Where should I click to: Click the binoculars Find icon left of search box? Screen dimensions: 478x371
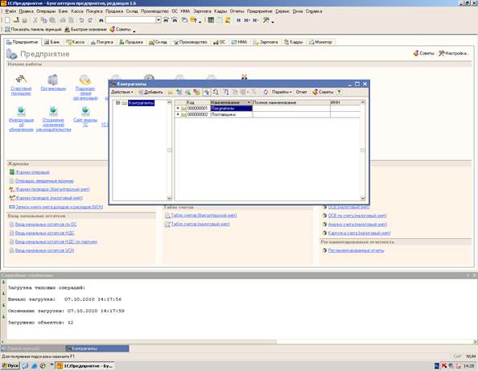(x=101, y=20)
